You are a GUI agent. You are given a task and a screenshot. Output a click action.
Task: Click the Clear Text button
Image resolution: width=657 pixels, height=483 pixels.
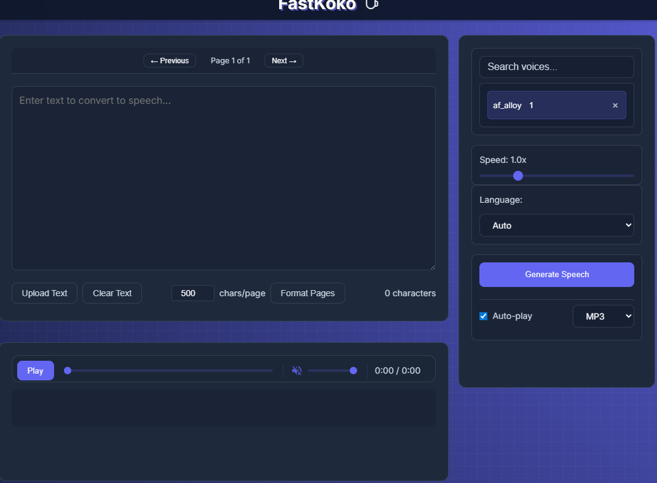112,293
